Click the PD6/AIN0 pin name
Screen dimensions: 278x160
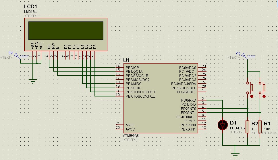click(188, 125)
